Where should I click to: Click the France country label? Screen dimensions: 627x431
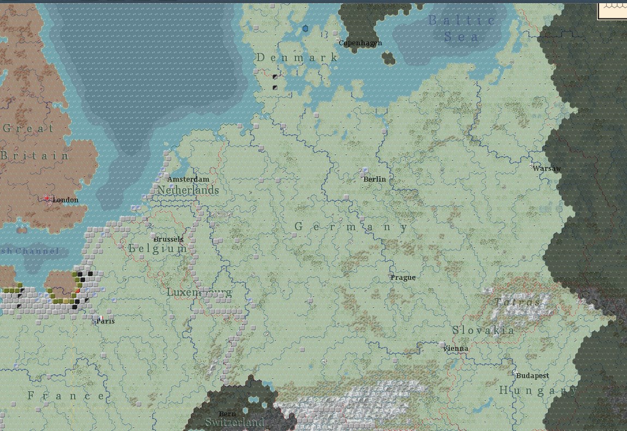point(66,396)
